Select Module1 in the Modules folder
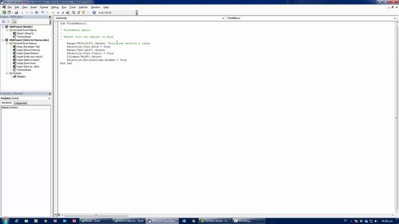399x224 pixels. 21,77
